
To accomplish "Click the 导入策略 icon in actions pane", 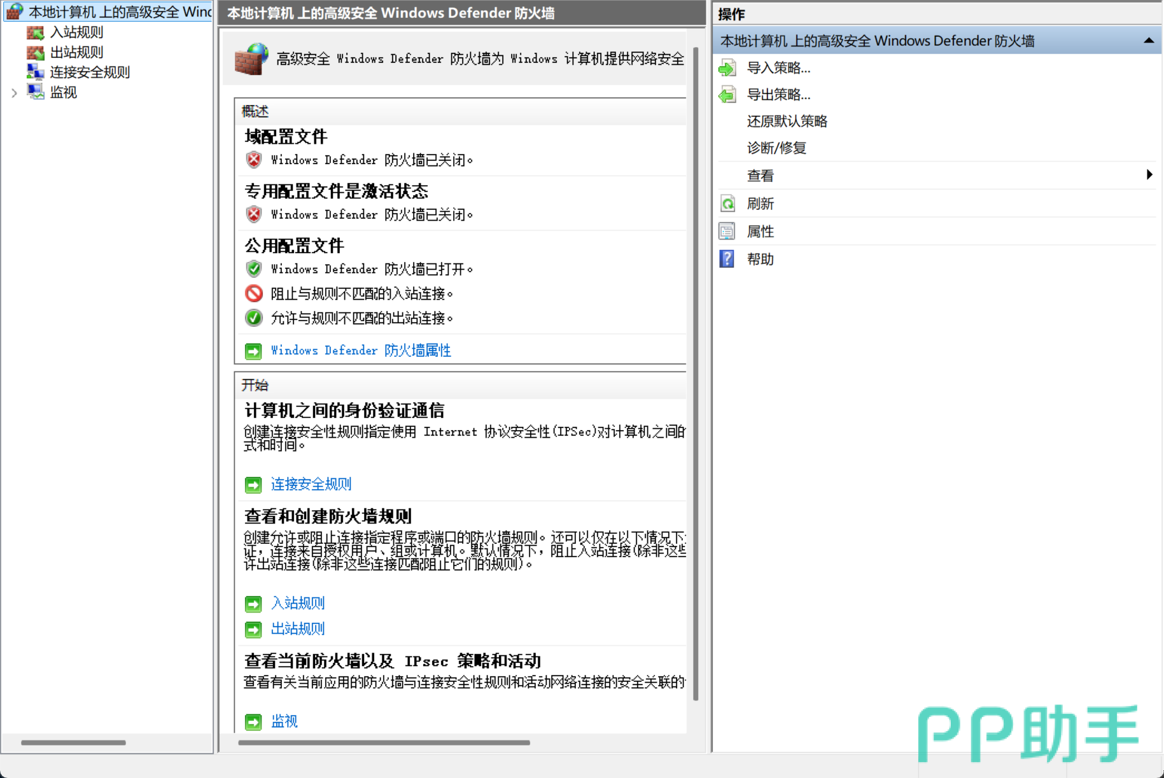I will [x=727, y=68].
